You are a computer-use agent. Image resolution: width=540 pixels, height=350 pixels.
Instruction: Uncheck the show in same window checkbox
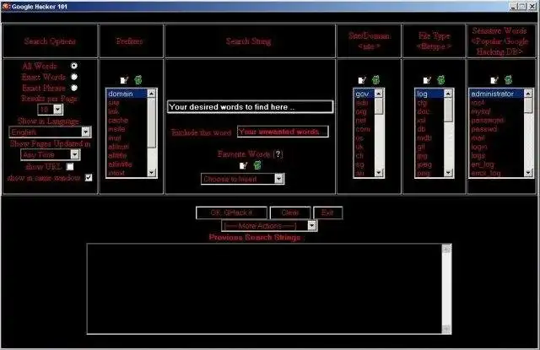click(x=89, y=178)
